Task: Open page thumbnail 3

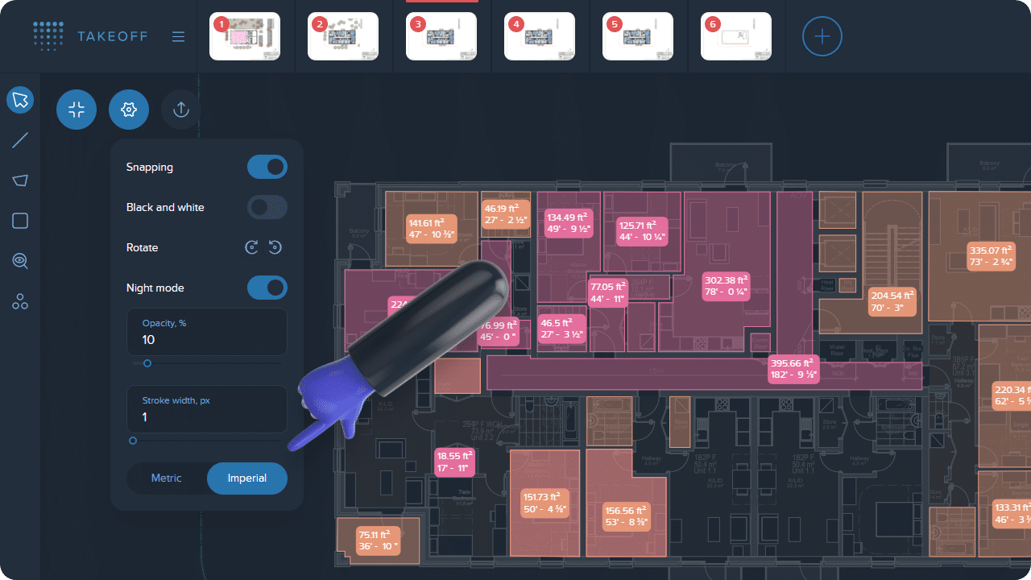Action: pyautogui.click(x=441, y=36)
